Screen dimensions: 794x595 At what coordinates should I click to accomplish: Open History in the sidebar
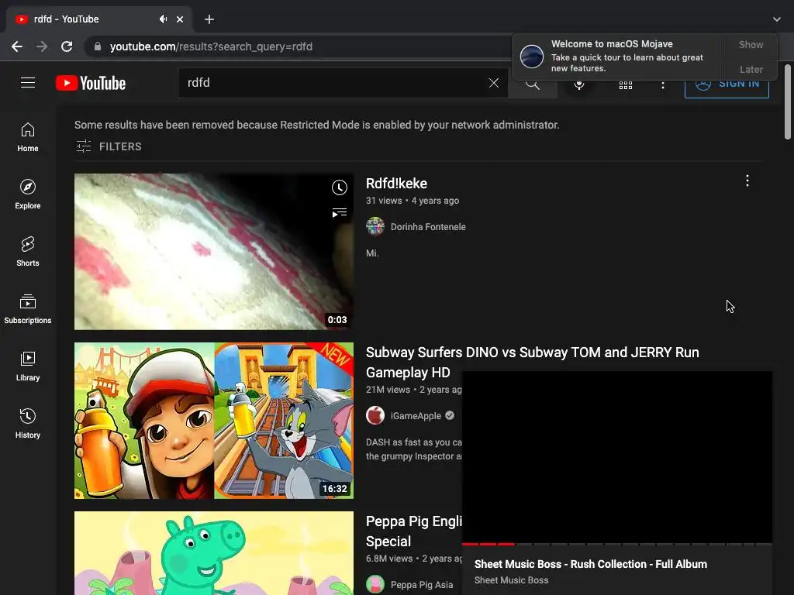[x=28, y=423]
